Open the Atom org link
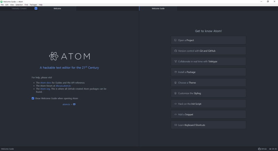 pos(45,89)
